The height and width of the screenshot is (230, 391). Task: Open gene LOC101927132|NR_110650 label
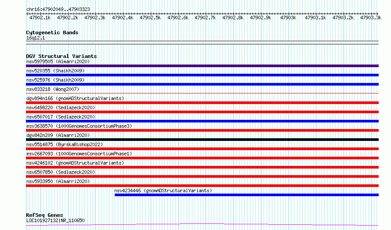coord(55,220)
